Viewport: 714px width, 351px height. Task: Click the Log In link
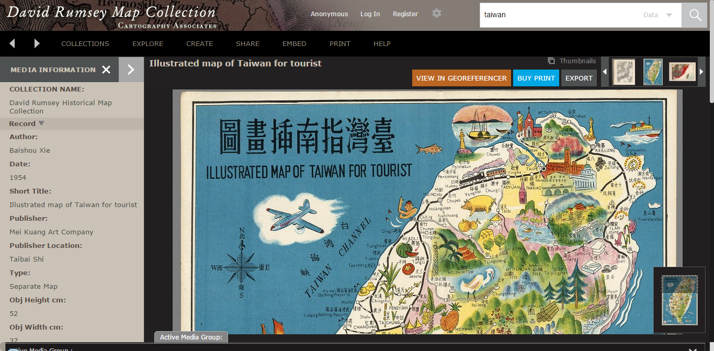point(370,14)
